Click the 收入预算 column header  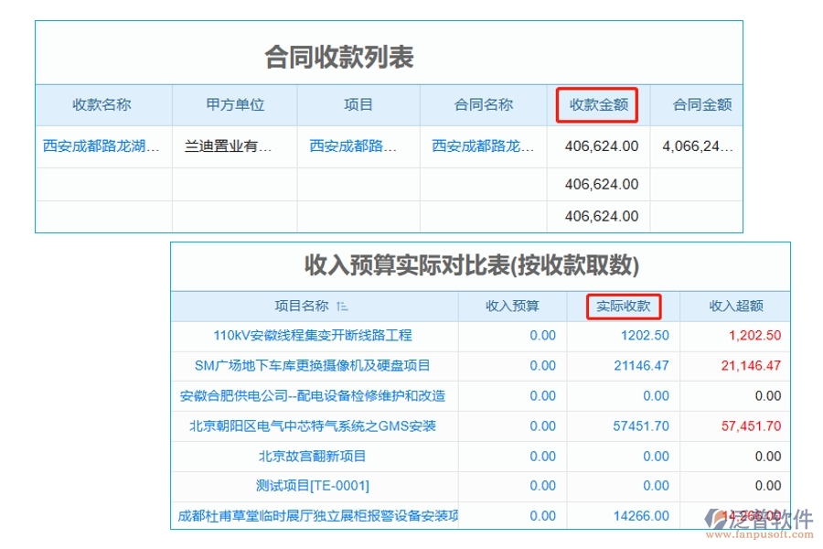point(512,307)
